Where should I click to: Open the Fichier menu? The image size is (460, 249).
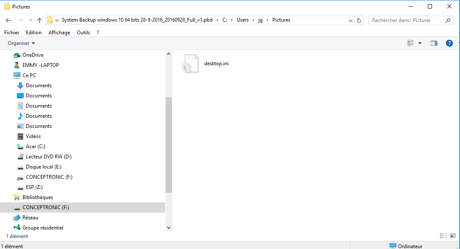[x=12, y=33]
